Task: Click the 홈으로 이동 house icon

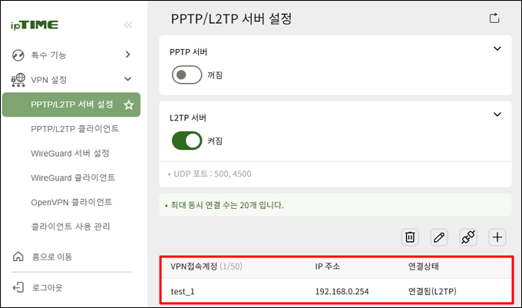Action: pyautogui.click(x=18, y=257)
